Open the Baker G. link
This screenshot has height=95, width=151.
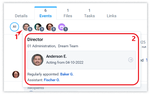[67, 74]
